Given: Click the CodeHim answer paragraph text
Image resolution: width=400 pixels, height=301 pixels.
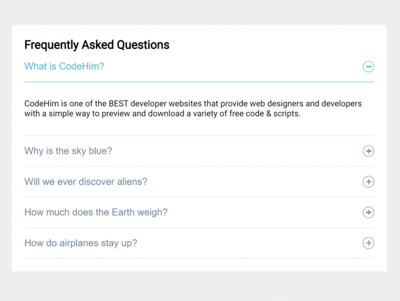Looking at the screenshot, I should click(193, 109).
